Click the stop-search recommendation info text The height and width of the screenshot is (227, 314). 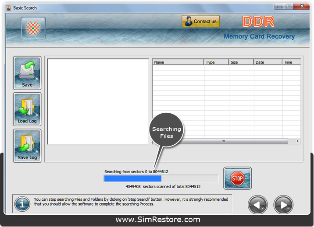click(x=131, y=202)
